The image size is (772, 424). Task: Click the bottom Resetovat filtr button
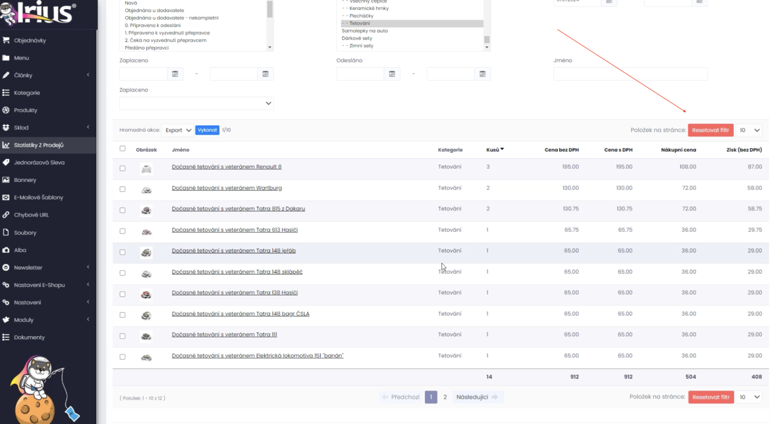(x=711, y=397)
